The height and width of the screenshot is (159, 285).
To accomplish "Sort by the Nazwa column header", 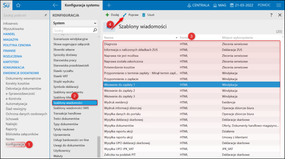I will (x=109, y=37).
